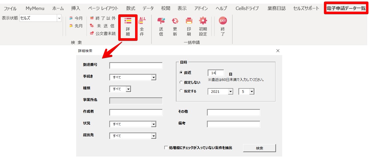370x159 pixels.
Task: Switch to the セルズサポート tab
Action: [306, 9]
